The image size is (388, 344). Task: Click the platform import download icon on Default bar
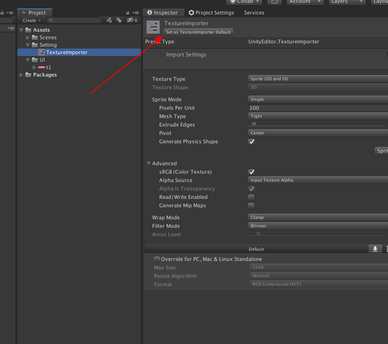pyautogui.click(x=375, y=249)
